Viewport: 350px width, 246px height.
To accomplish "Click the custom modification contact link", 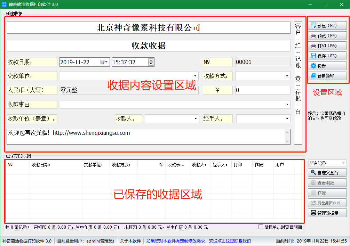I will [x=198, y=241].
